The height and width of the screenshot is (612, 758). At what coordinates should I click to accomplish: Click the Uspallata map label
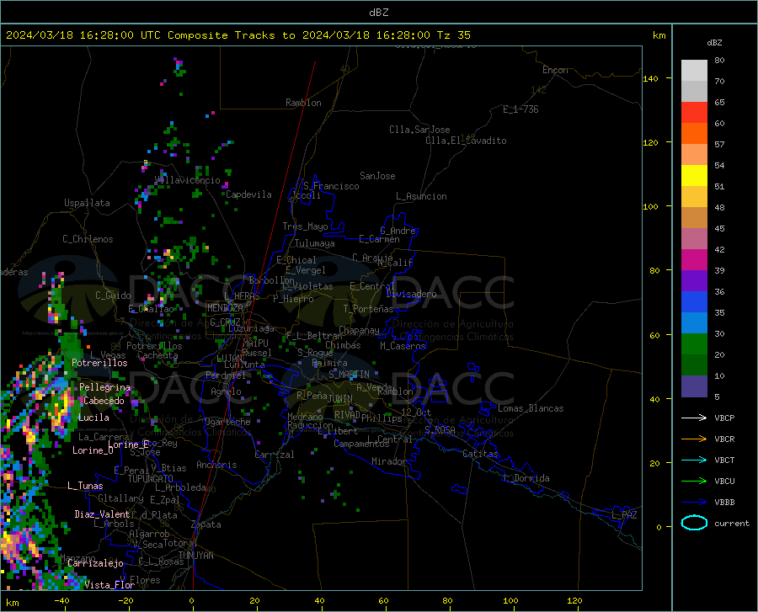[87, 203]
